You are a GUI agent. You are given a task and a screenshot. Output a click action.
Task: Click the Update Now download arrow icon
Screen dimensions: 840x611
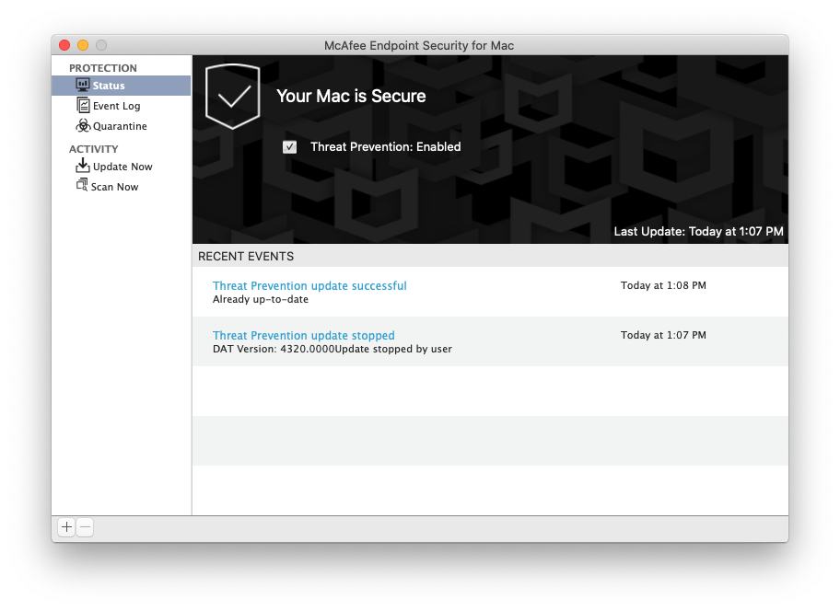click(83, 167)
